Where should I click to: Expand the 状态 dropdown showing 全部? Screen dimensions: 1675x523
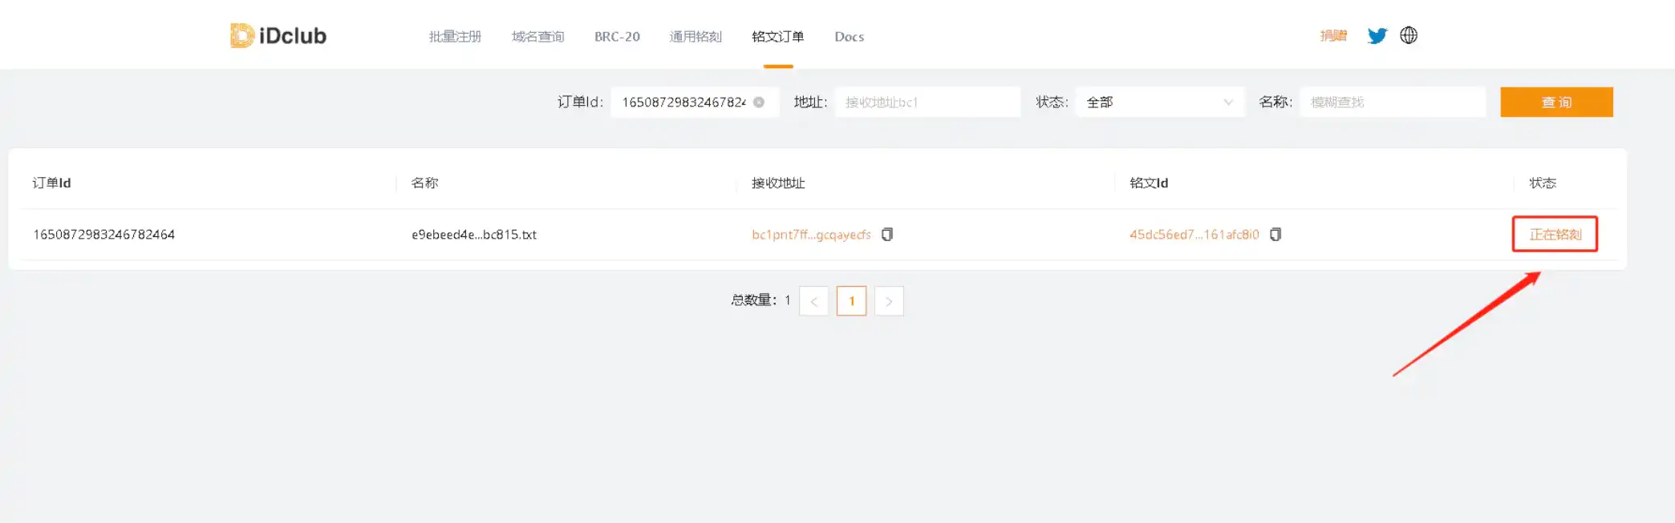(1159, 103)
